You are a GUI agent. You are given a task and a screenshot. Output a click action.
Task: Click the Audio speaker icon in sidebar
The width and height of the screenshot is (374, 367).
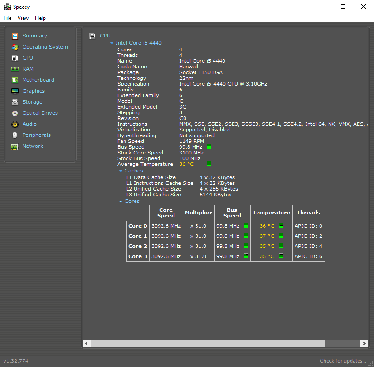click(x=15, y=124)
